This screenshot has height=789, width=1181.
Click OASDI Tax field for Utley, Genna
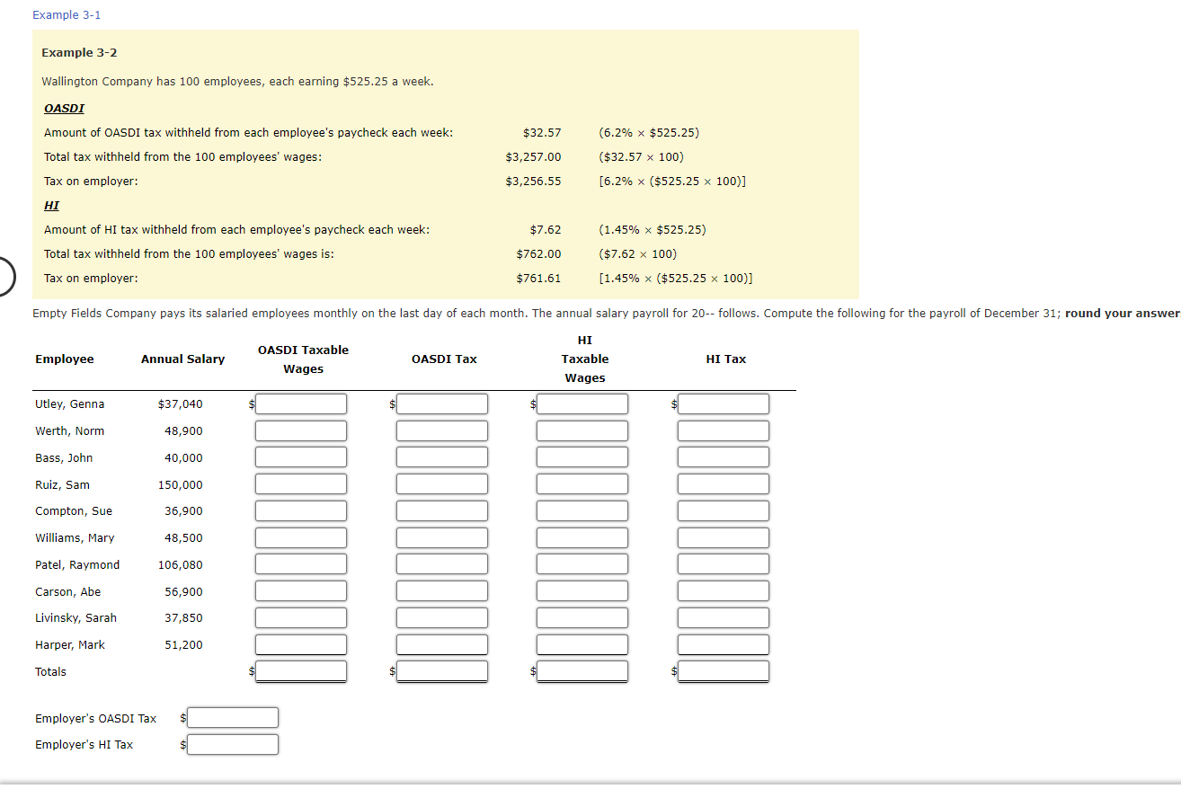pos(442,404)
